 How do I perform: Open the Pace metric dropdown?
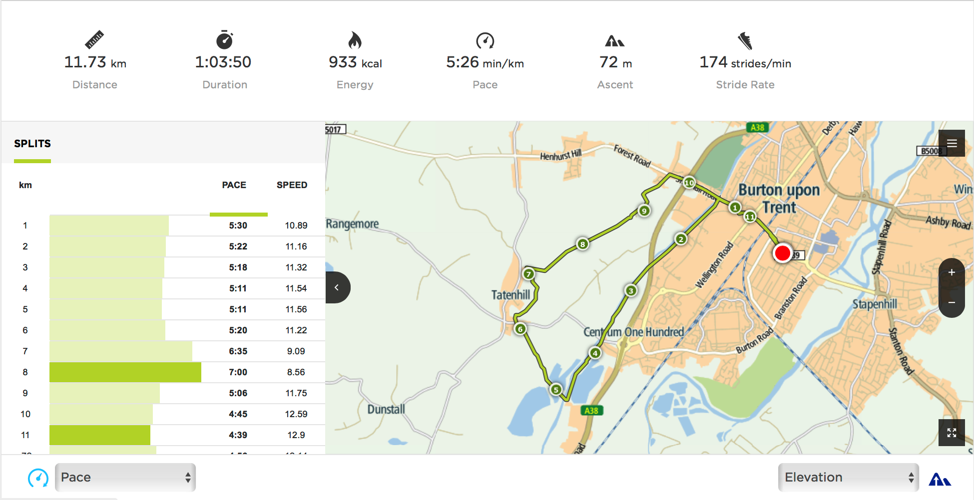[x=125, y=477]
